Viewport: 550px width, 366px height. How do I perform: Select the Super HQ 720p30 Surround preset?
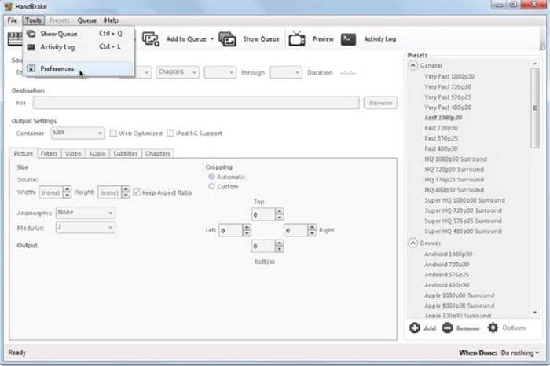[463, 210]
